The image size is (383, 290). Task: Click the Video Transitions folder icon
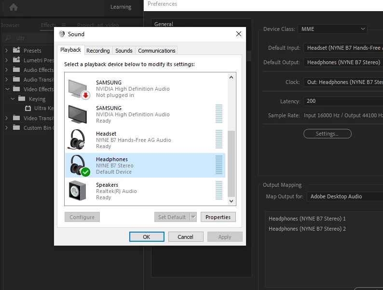click(16, 118)
